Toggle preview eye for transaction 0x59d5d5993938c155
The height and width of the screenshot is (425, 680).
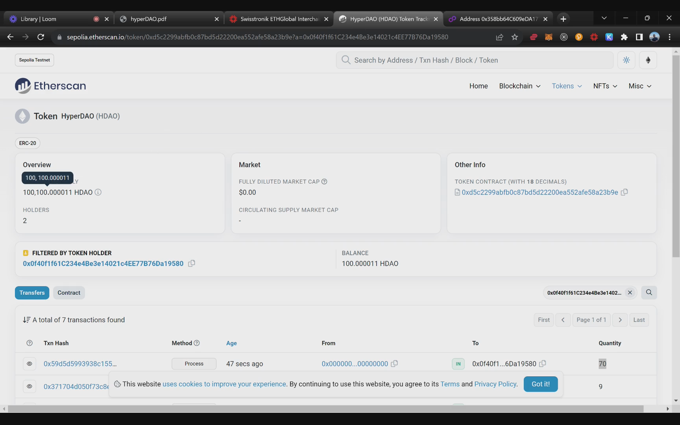coord(30,364)
